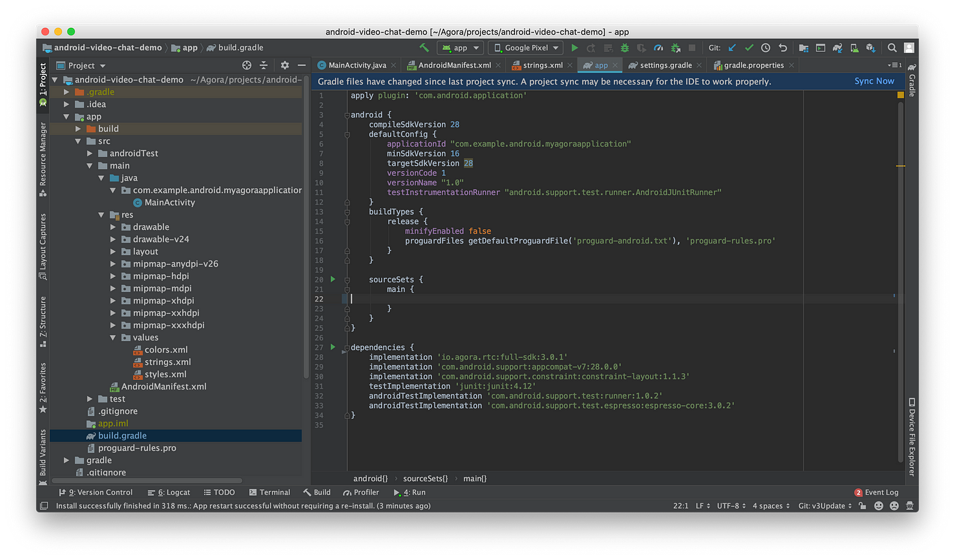Click the tool window toggle icon in status bar corner
Screen dimensions: 955x560
coord(44,506)
